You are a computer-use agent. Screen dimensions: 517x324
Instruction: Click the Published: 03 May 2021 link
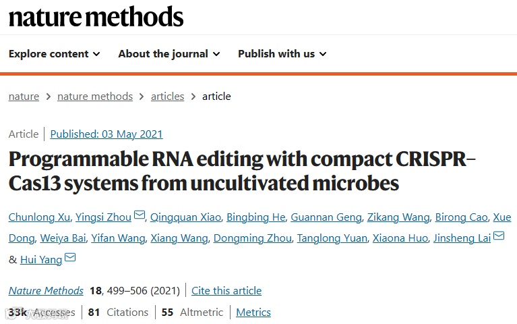(x=107, y=134)
